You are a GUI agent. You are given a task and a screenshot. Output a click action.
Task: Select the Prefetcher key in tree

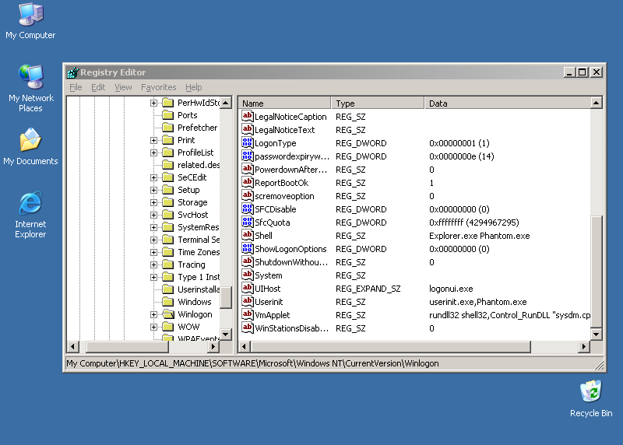click(x=197, y=128)
